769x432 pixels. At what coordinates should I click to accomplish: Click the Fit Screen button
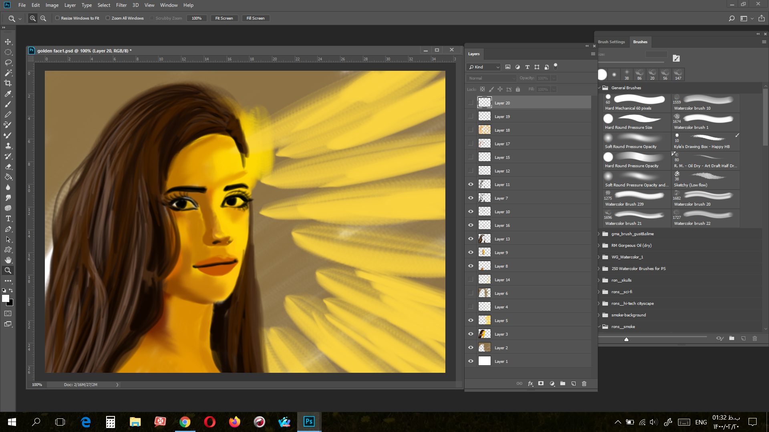[224, 18]
